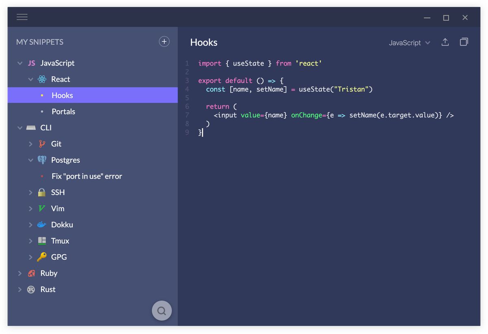Click the Docker whale icon next to Dokku
The image size is (488, 334).
(42, 225)
